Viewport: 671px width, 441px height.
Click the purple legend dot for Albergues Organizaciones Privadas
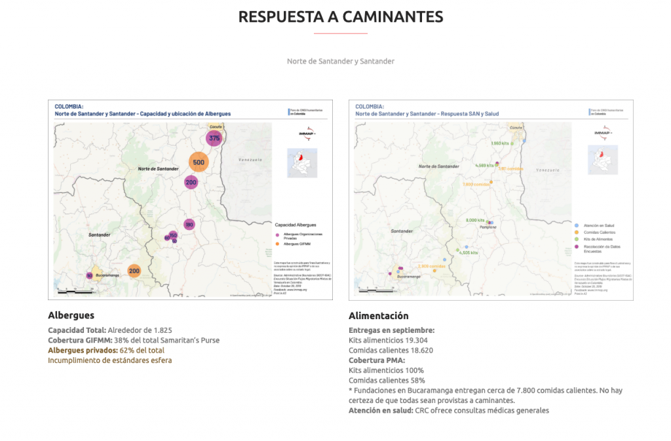277,235
